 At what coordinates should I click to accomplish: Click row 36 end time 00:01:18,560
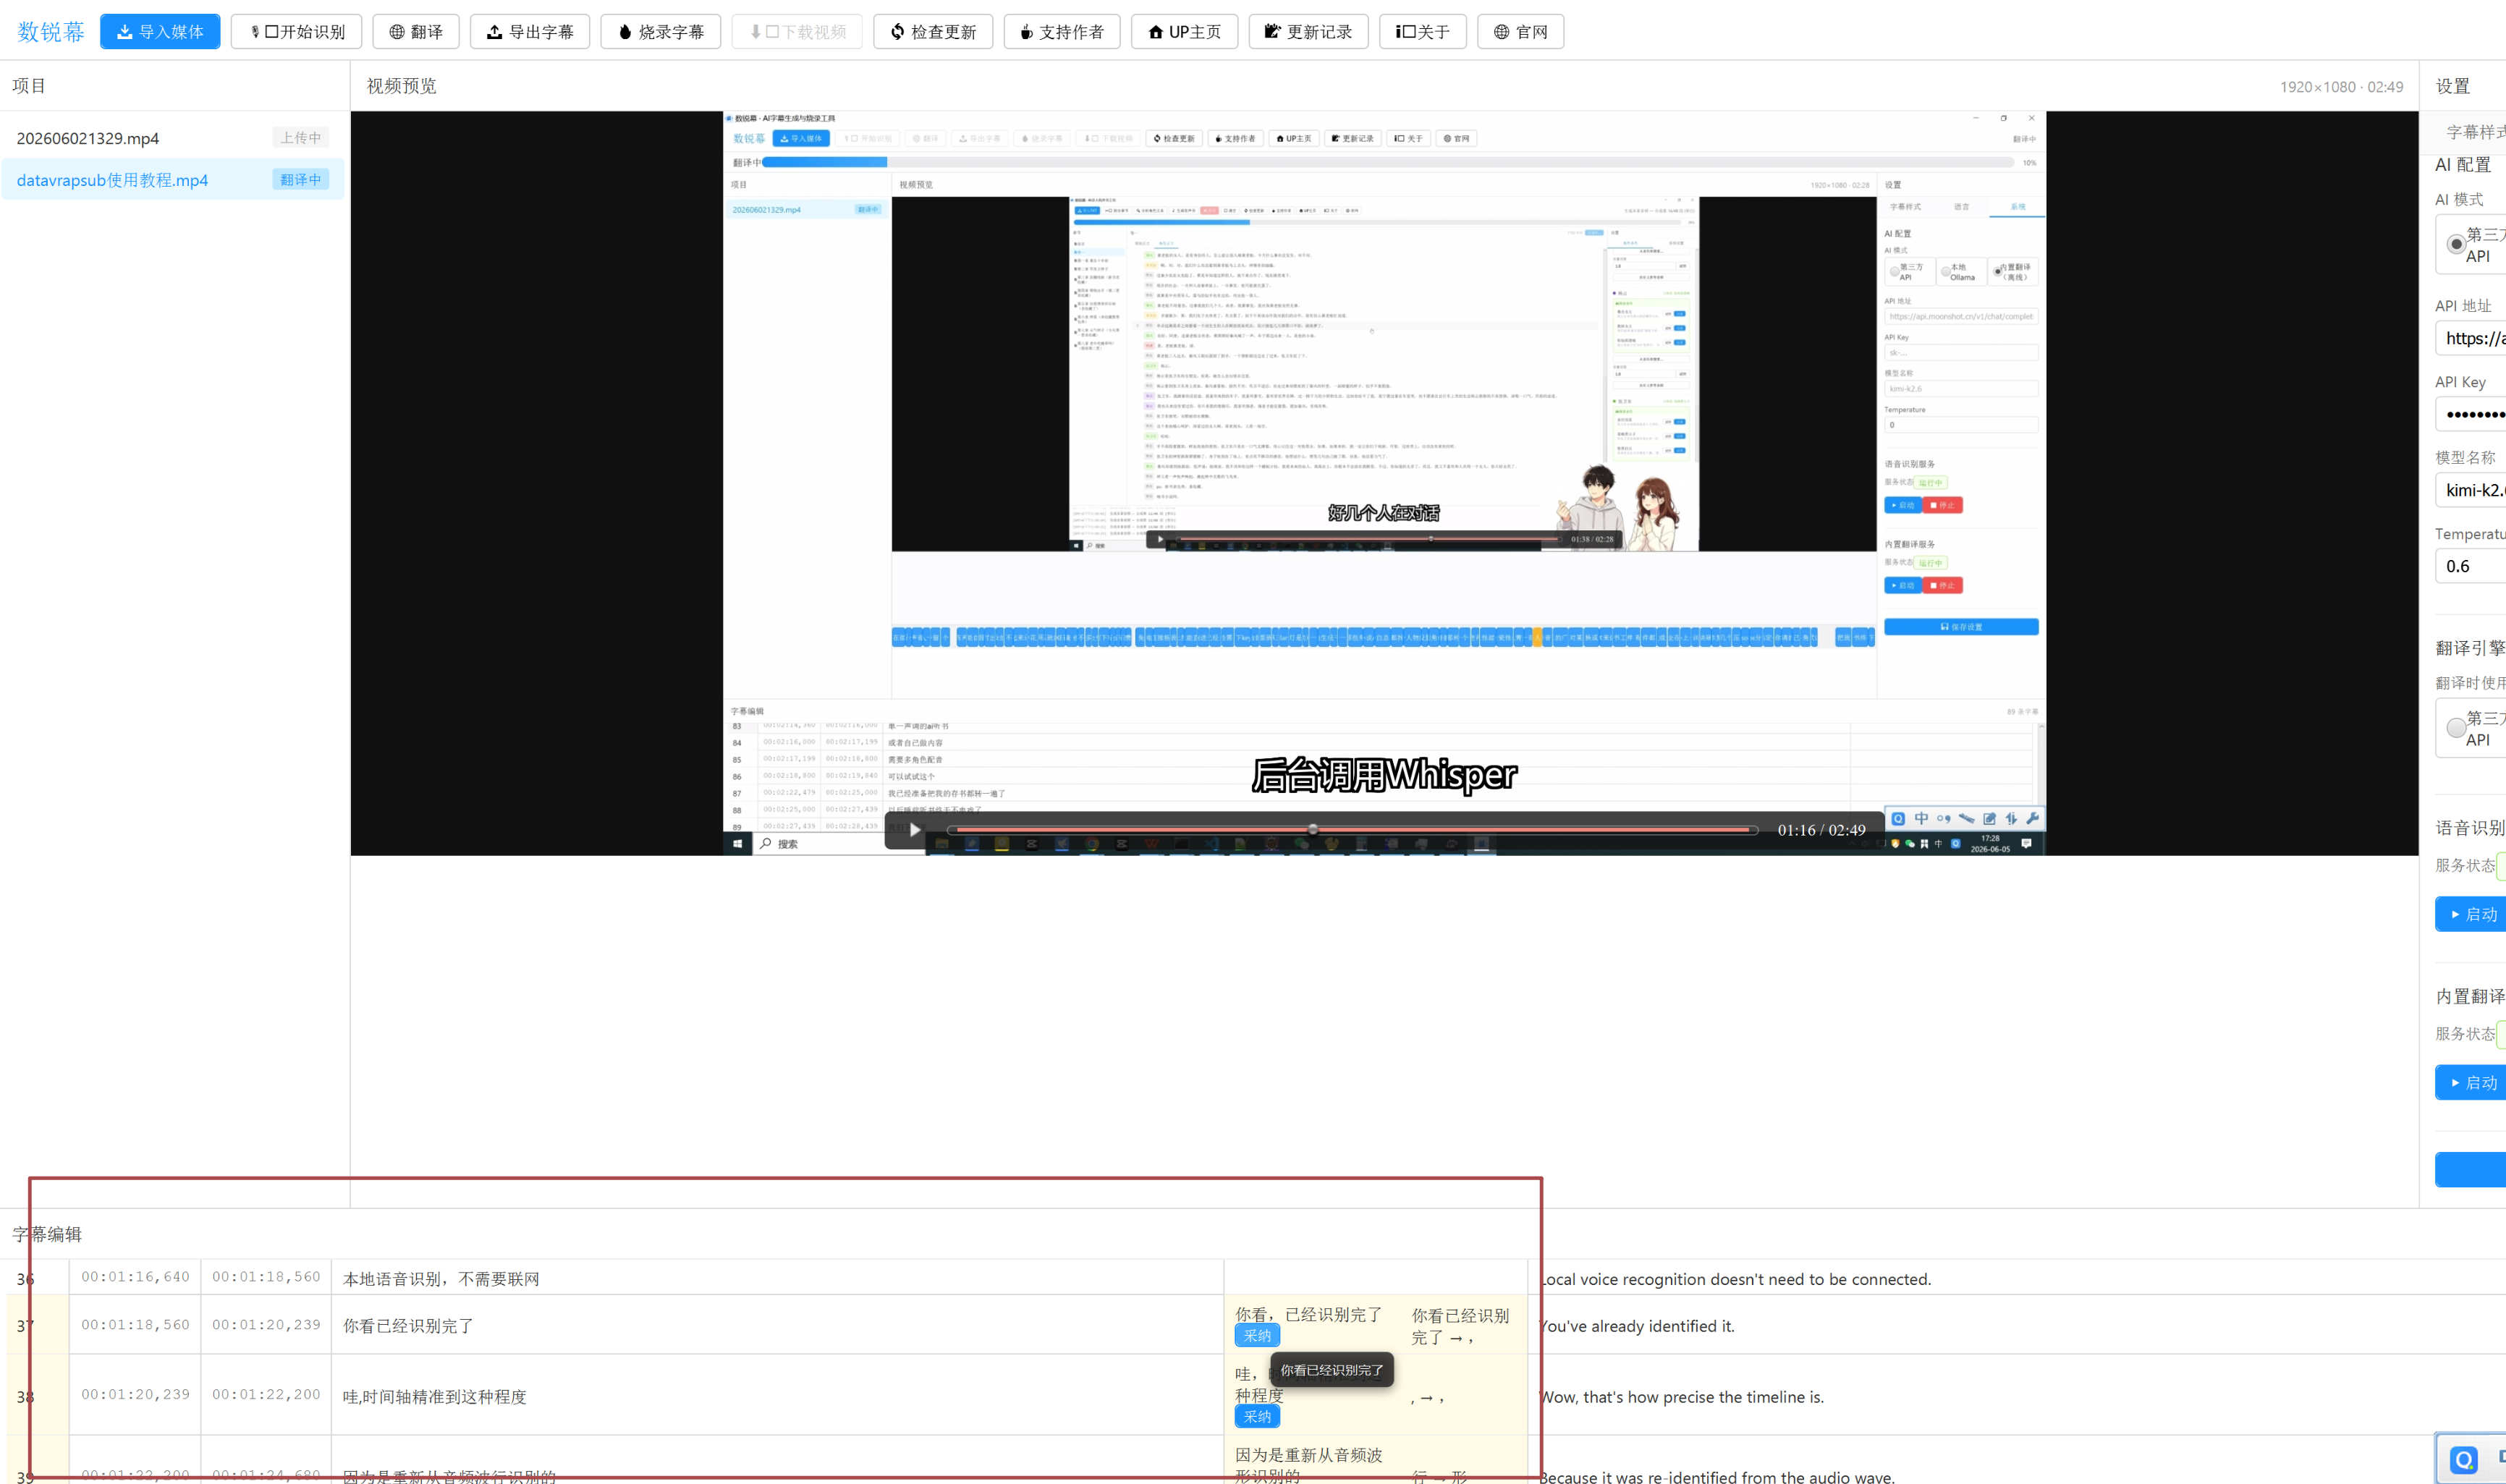[266, 1277]
